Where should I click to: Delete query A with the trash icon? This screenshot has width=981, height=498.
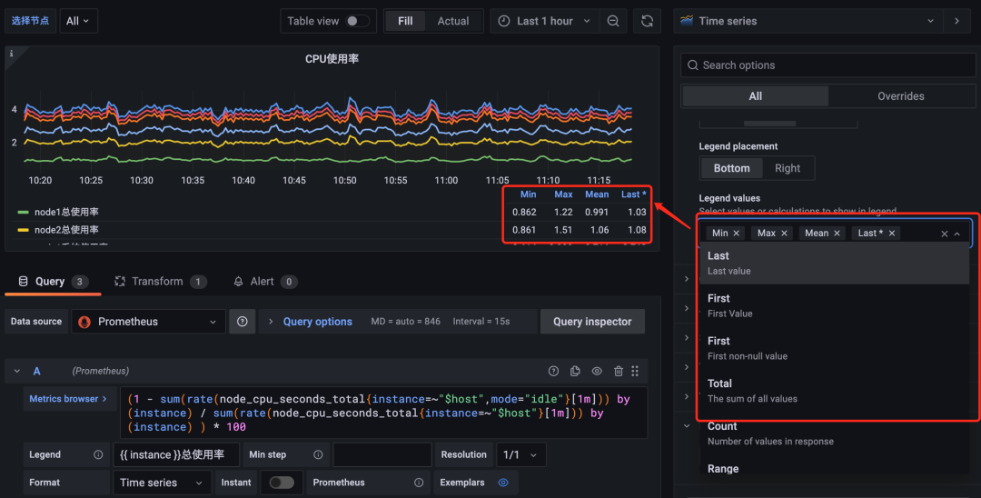tap(619, 371)
